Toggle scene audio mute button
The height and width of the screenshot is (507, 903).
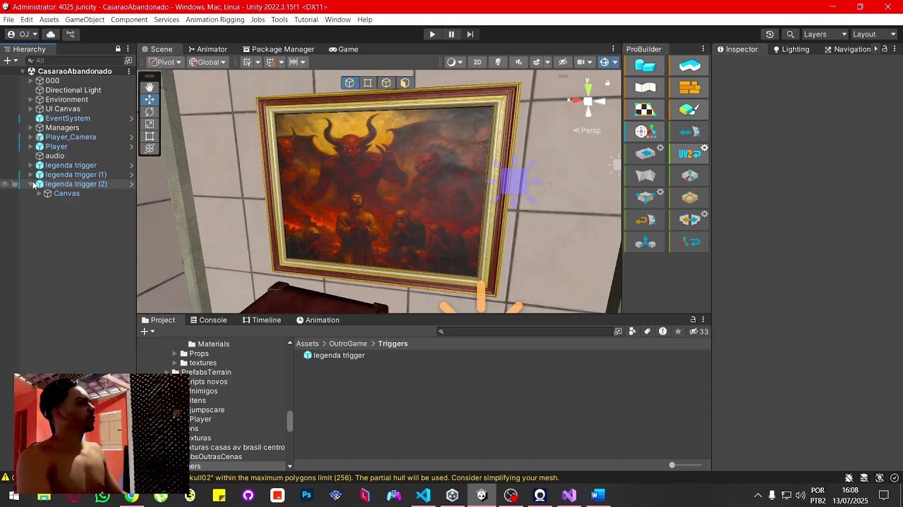[519, 62]
